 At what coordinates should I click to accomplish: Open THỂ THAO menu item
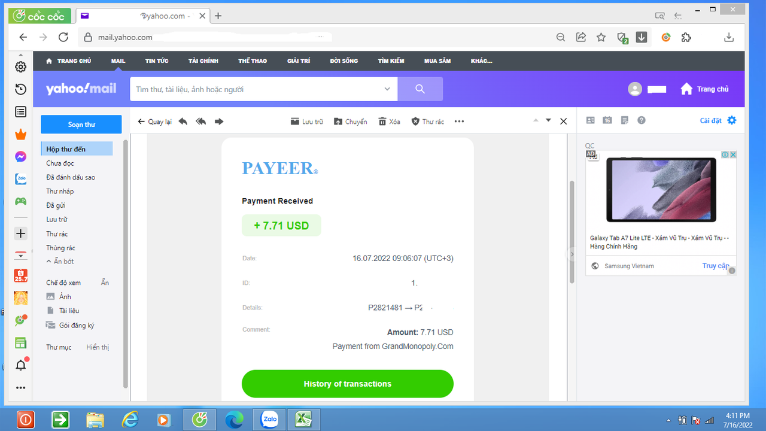(x=253, y=61)
